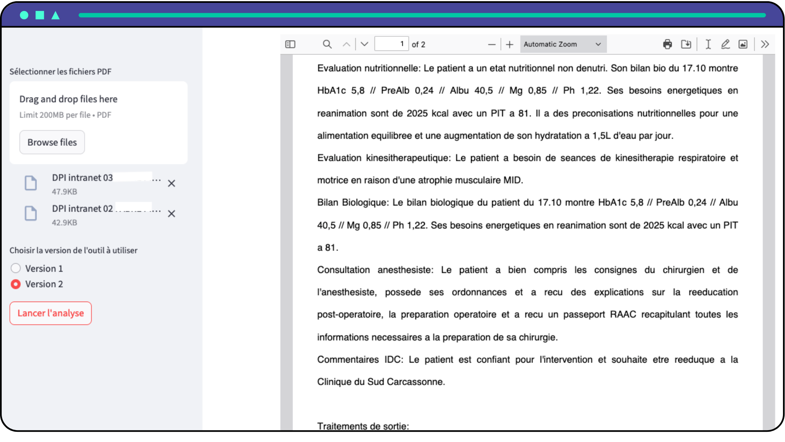
Task: Expand Automatic Zoom dropdown menu
Action: tap(562, 44)
